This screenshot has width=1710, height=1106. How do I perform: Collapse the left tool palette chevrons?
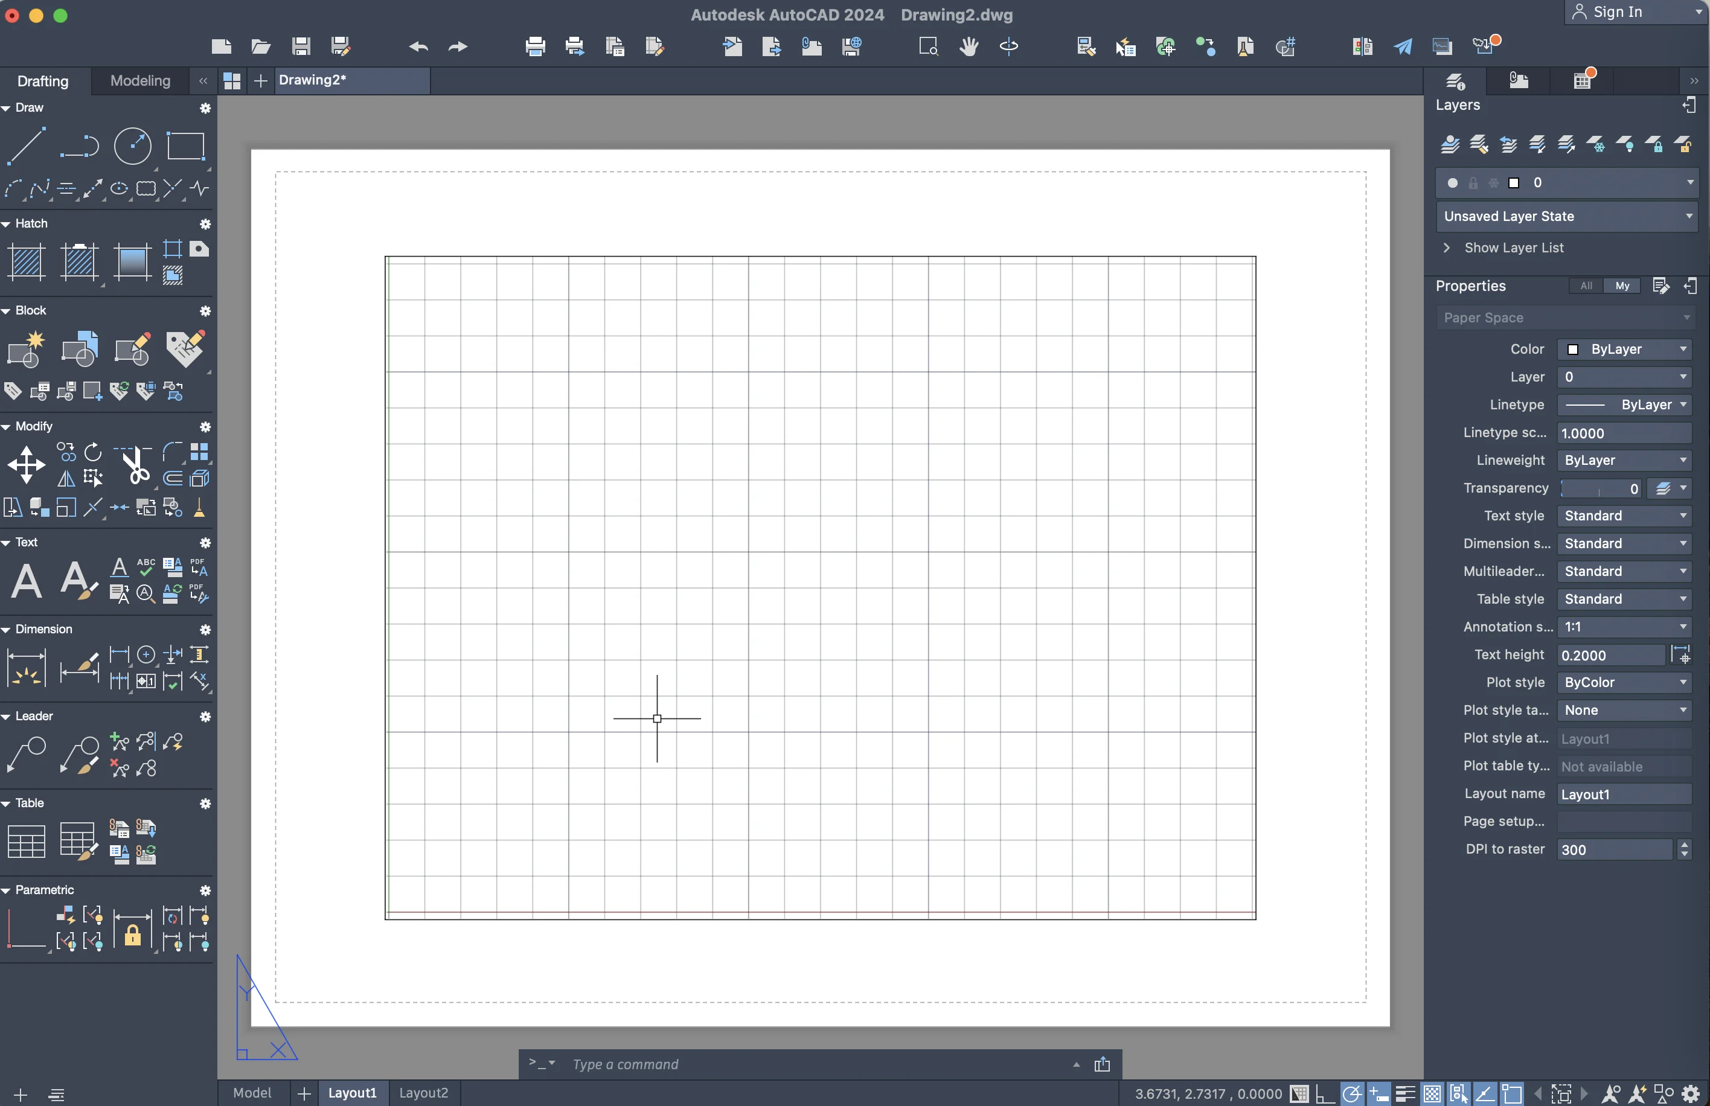tap(203, 80)
